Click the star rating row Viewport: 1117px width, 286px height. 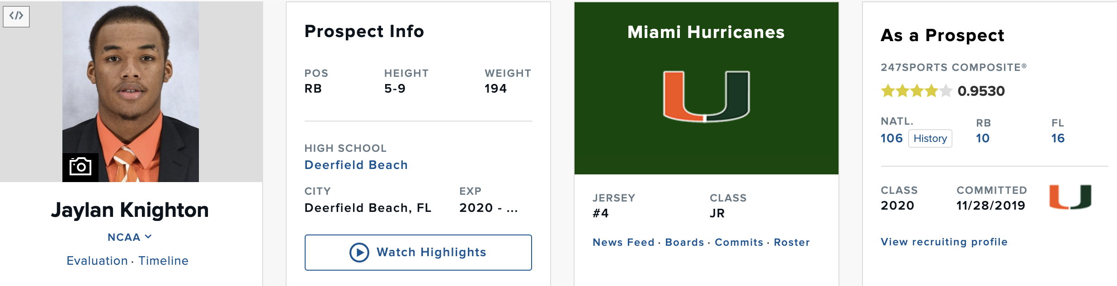(x=916, y=91)
